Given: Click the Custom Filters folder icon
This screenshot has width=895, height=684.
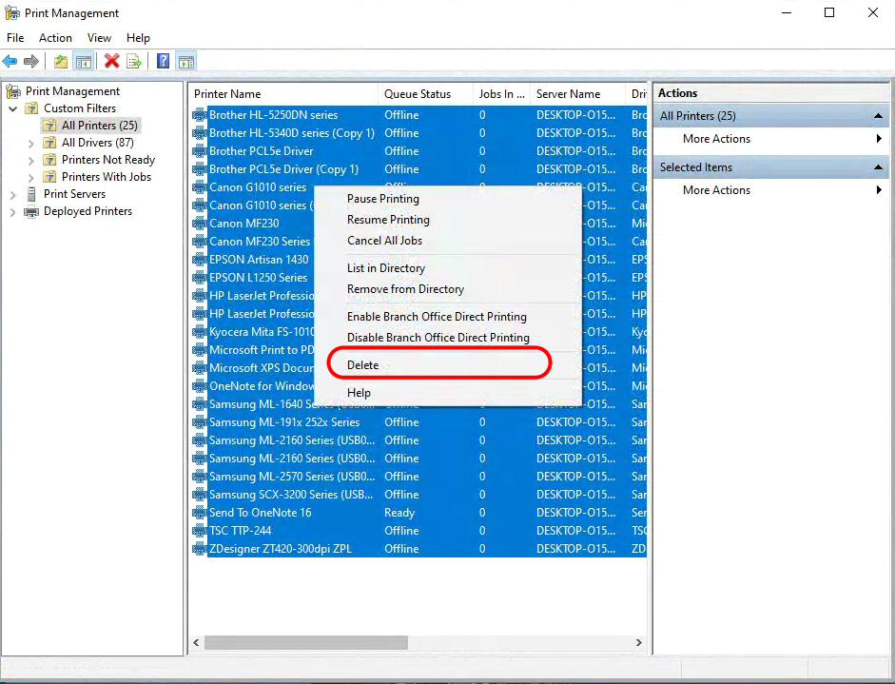Looking at the screenshot, I should pyautogui.click(x=31, y=108).
